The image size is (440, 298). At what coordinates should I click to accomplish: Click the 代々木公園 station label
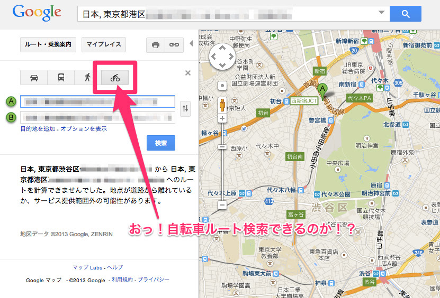[x=336, y=194]
